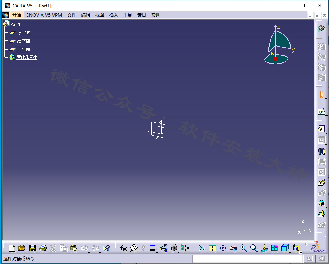The height and width of the screenshot is (264, 329).
Task: Minimize the Part1 document window
Action: 310,15
